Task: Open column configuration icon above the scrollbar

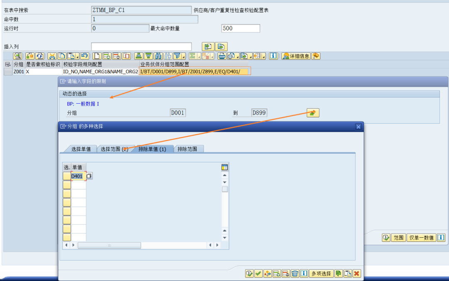Action: click(224, 167)
